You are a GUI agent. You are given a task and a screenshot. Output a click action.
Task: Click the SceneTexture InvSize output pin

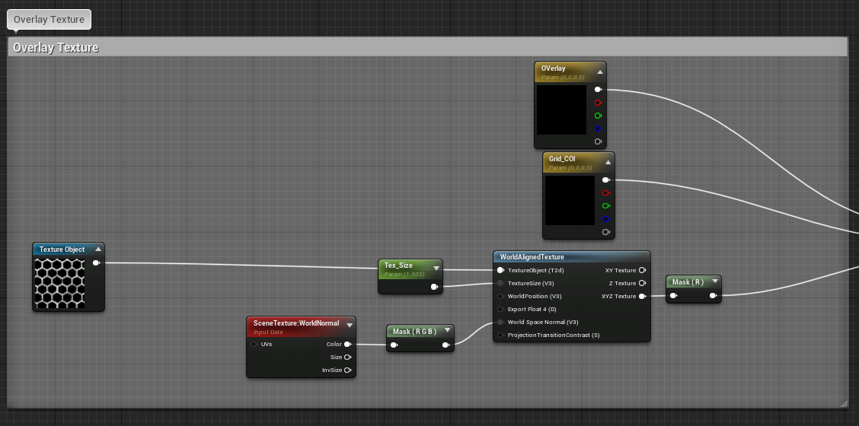(x=347, y=370)
